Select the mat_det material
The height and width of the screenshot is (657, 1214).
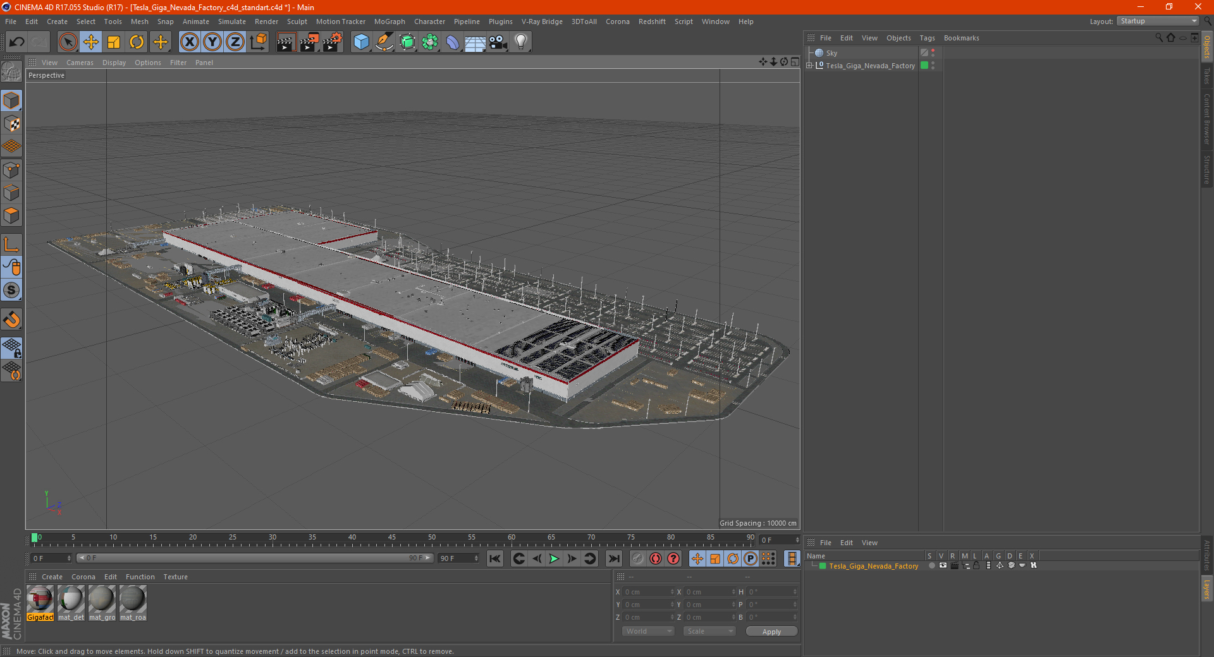pyautogui.click(x=71, y=603)
